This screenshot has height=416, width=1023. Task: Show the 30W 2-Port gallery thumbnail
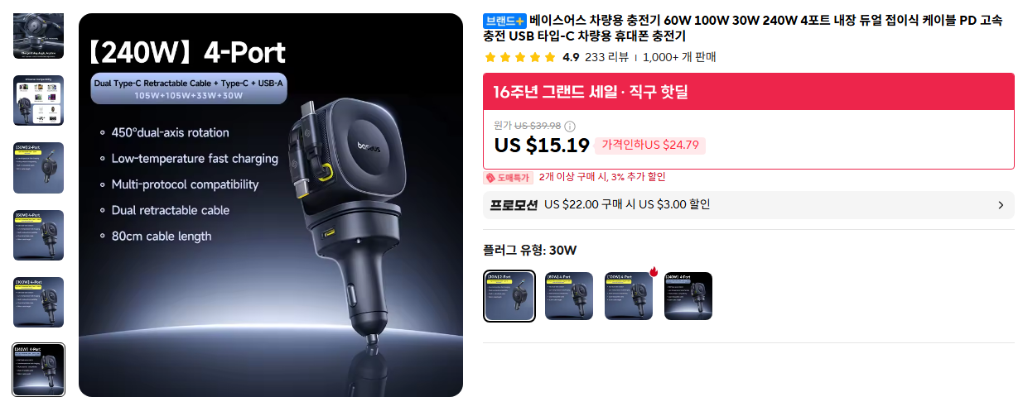38,168
